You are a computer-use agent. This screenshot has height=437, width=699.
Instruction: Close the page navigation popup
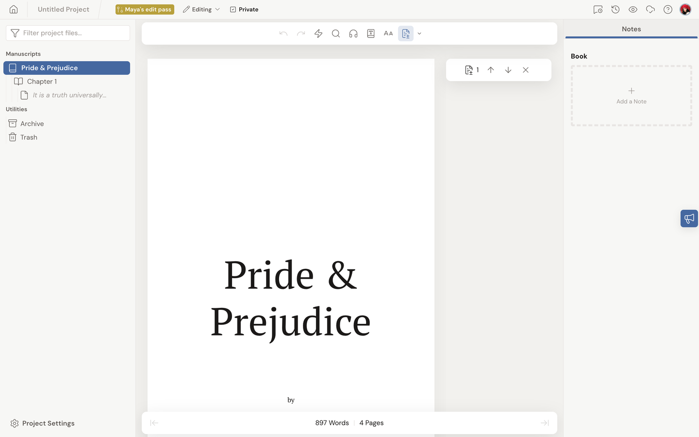coord(526,70)
